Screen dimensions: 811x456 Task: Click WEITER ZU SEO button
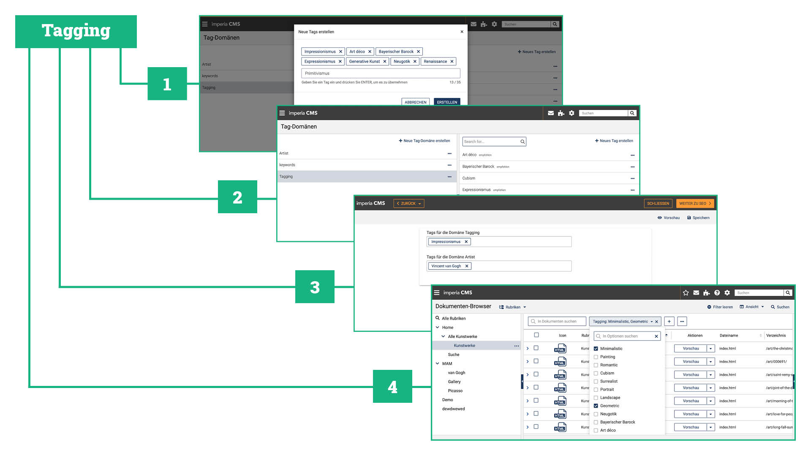coord(695,204)
